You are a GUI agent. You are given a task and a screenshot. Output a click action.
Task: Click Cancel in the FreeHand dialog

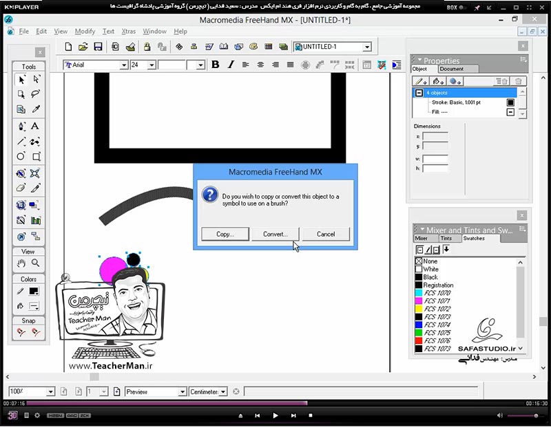pyautogui.click(x=326, y=234)
